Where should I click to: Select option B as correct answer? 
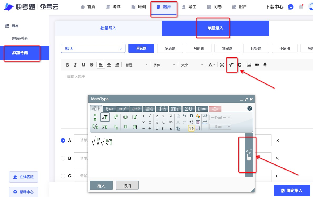click(x=63, y=158)
